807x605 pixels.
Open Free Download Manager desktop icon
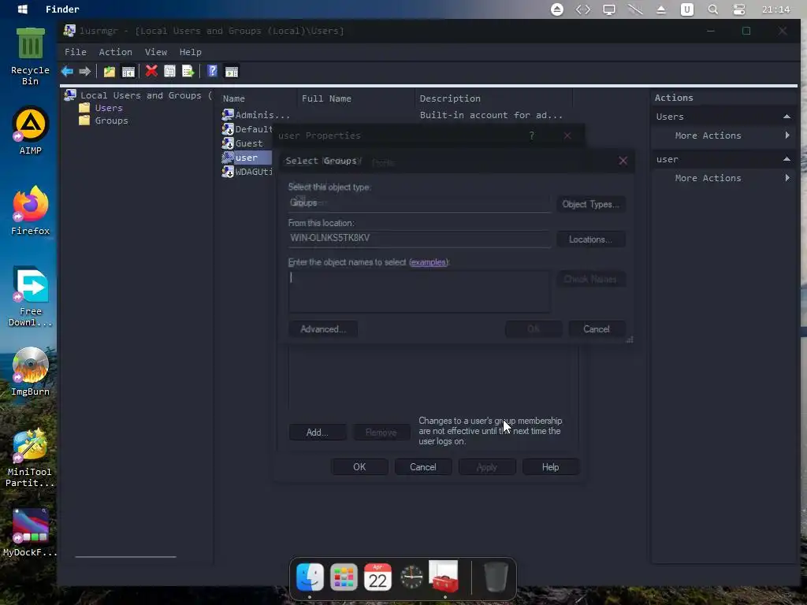click(x=31, y=297)
